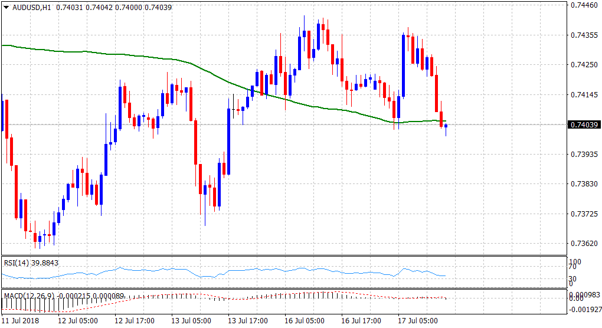Click the triangle arrow beside AUDUSD,H1

coord(6,6)
